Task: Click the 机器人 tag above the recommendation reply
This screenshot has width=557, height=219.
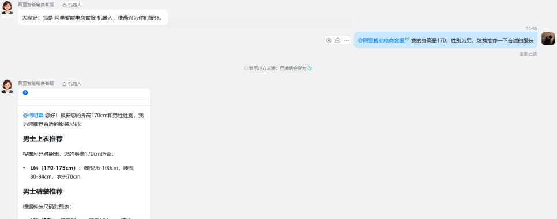Action: point(72,83)
